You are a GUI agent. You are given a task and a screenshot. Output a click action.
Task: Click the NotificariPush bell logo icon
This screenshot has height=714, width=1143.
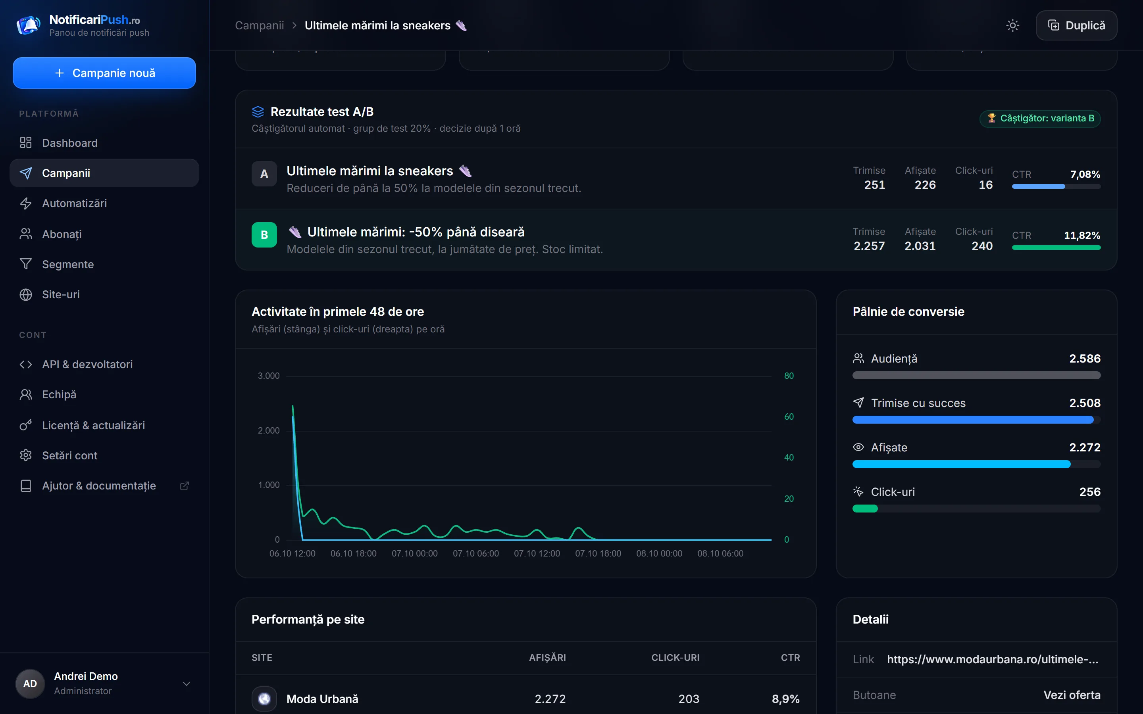click(28, 25)
